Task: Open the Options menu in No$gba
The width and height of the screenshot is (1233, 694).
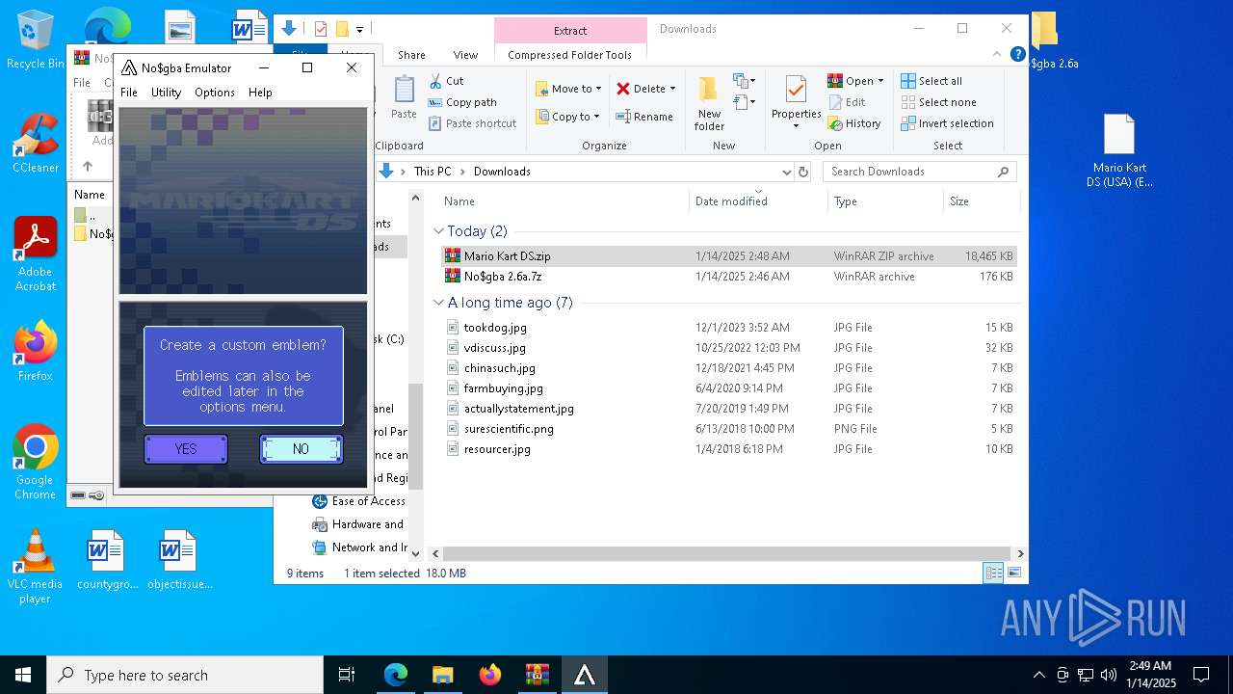Action: [215, 93]
